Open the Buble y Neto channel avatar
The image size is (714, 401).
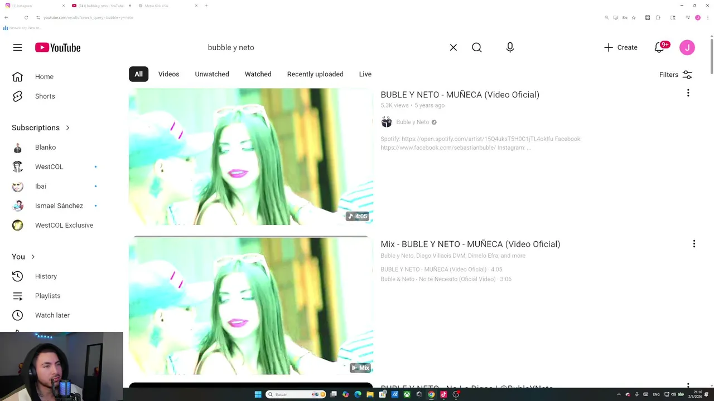coord(387,122)
